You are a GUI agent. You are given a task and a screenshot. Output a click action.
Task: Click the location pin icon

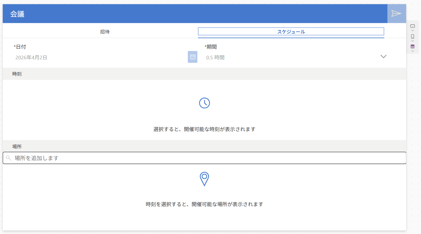(x=204, y=179)
